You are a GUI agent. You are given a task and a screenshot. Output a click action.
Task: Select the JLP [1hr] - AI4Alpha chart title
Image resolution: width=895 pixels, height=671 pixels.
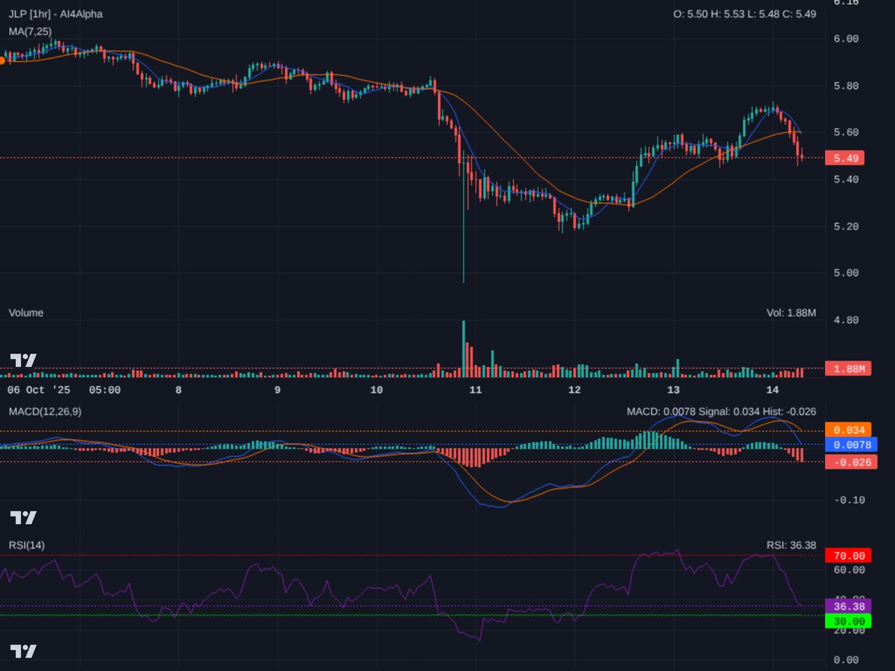click(54, 13)
